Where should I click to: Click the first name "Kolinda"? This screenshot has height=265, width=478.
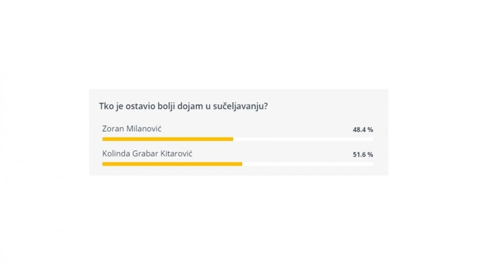[116, 154]
